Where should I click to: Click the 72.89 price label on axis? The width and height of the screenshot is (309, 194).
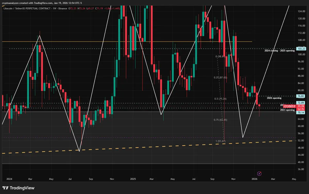[x=301, y=103]
